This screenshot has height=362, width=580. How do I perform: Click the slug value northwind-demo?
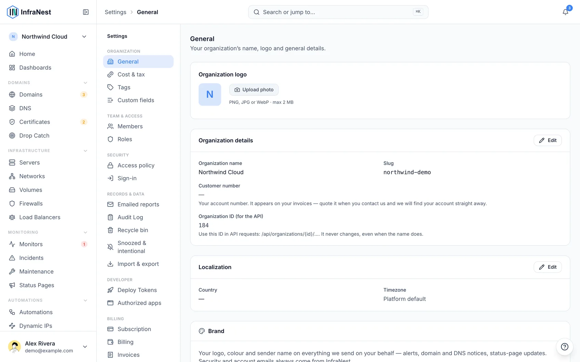click(407, 172)
